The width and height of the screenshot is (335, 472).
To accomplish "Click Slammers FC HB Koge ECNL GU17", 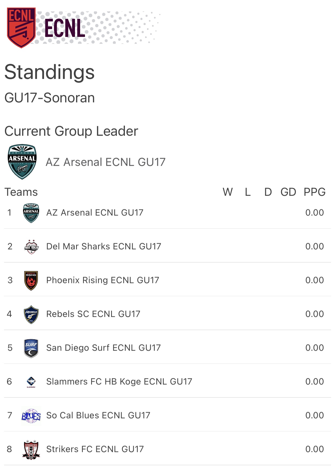I will point(119,382).
